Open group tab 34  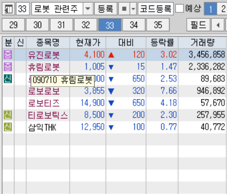[134, 25]
